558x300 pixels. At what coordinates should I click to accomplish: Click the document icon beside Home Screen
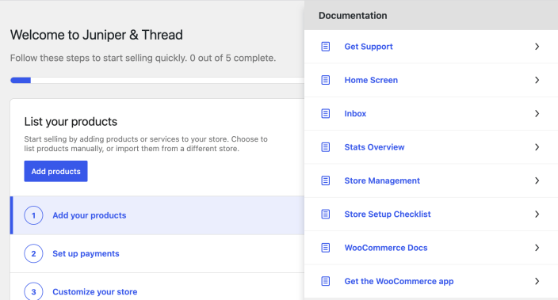click(325, 80)
